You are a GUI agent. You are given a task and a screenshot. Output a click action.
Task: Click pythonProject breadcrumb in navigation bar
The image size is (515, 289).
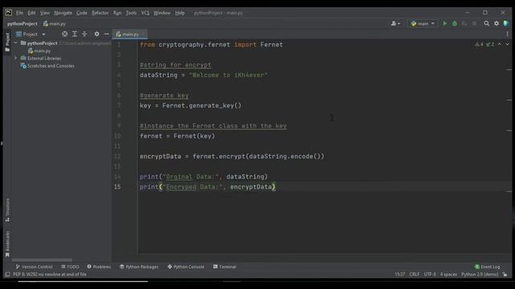[x=23, y=23]
